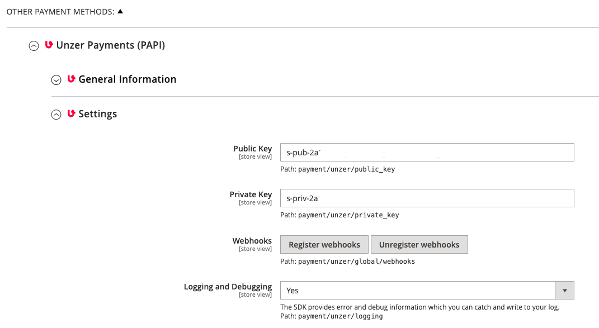This screenshot has width=599, height=328.
Task: Click the Logging and Debugging label
Action: point(228,287)
